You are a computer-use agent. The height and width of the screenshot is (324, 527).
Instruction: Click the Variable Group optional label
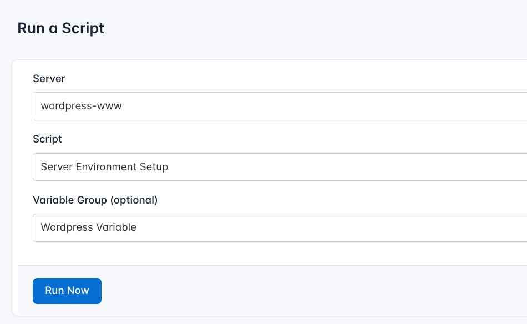click(95, 200)
